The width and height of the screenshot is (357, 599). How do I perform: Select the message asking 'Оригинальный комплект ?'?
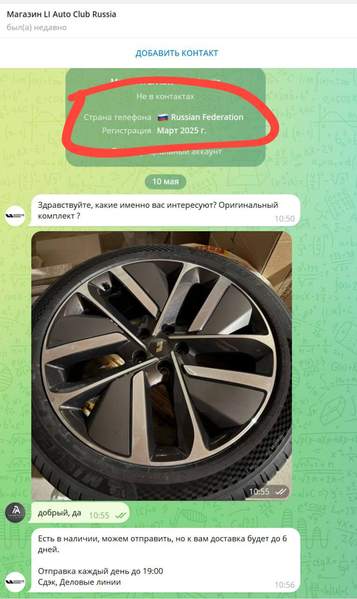pyautogui.click(x=165, y=211)
